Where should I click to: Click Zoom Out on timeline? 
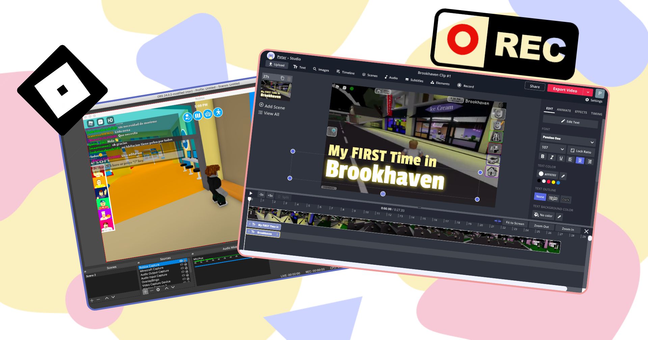coord(541,226)
